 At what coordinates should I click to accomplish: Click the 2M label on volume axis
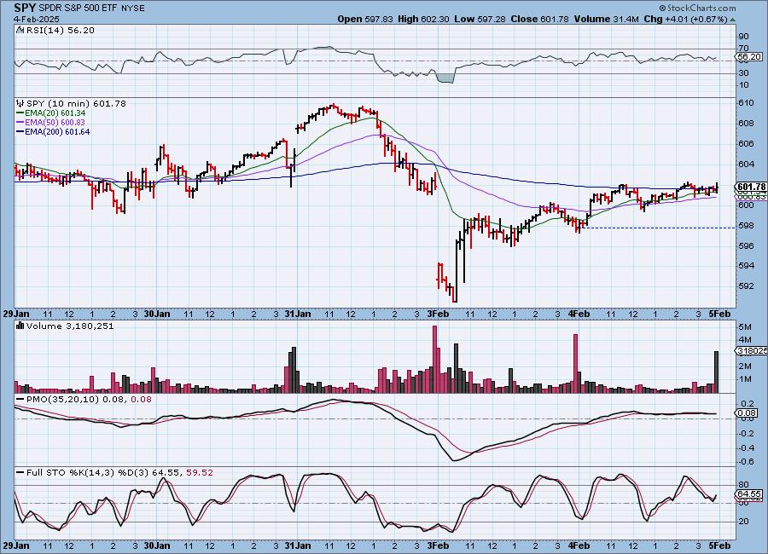coord(745,366)
